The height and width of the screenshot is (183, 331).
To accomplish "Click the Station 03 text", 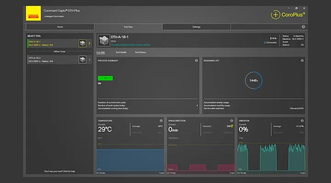I will 293,45.
